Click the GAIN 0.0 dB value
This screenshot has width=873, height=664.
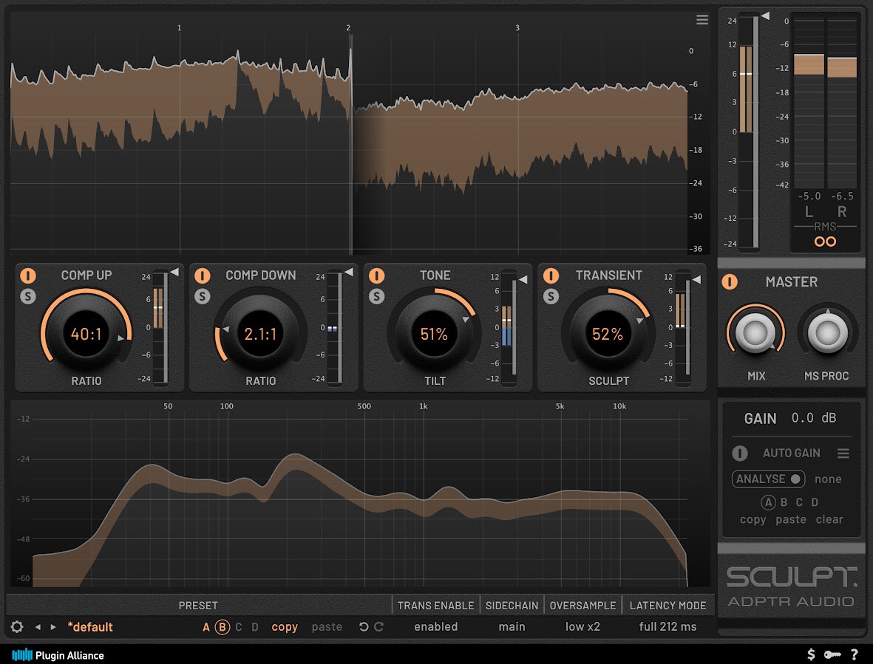(813, 417)
